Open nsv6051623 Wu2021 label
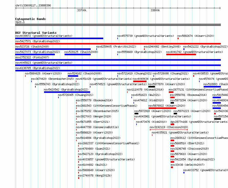The width and height of the screenshot is (228, 188). coord(146,95)
